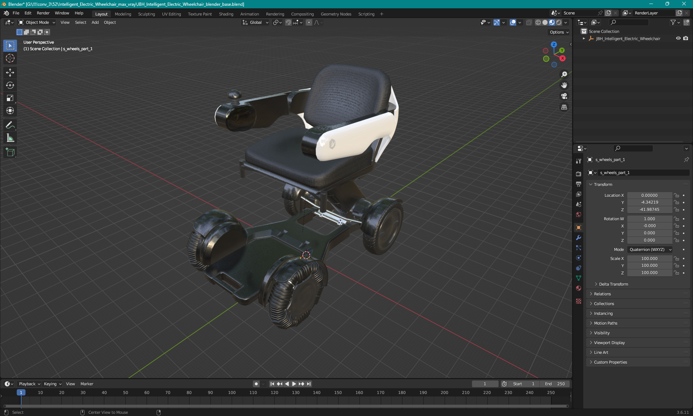Select the Move tool in toolbar

[x=11, y=72]
